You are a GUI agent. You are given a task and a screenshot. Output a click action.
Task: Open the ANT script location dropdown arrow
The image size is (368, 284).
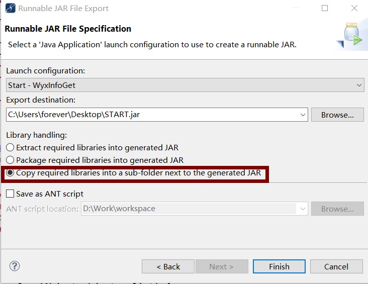coord(303,209)
